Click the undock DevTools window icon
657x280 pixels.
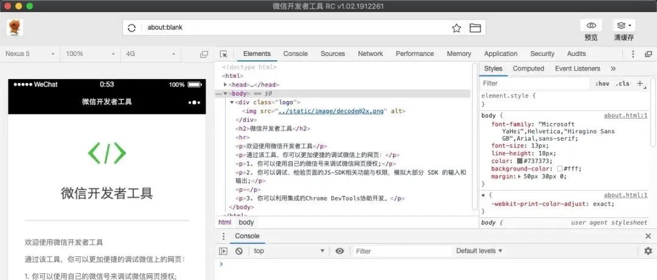click(648, 54)
